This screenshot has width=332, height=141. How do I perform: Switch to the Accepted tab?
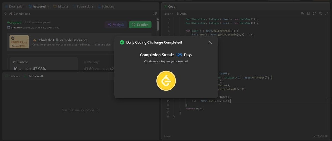[x=37, y=6]
